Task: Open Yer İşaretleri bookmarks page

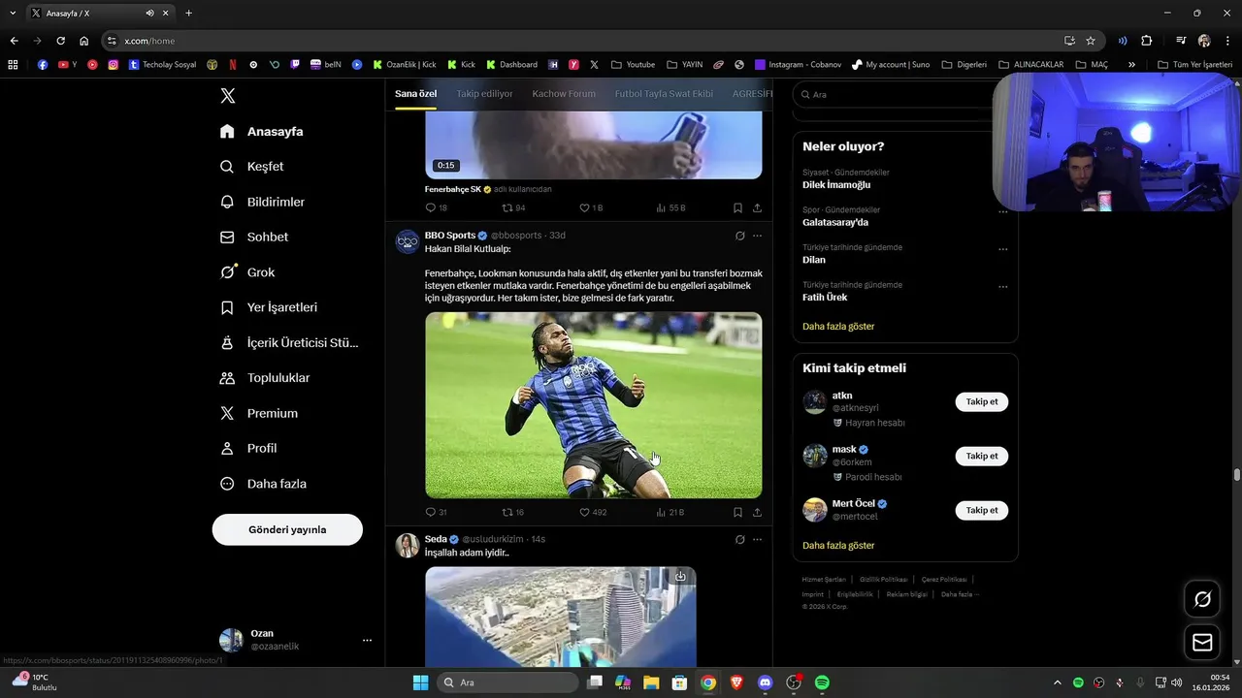Action: tap(269, 307)
